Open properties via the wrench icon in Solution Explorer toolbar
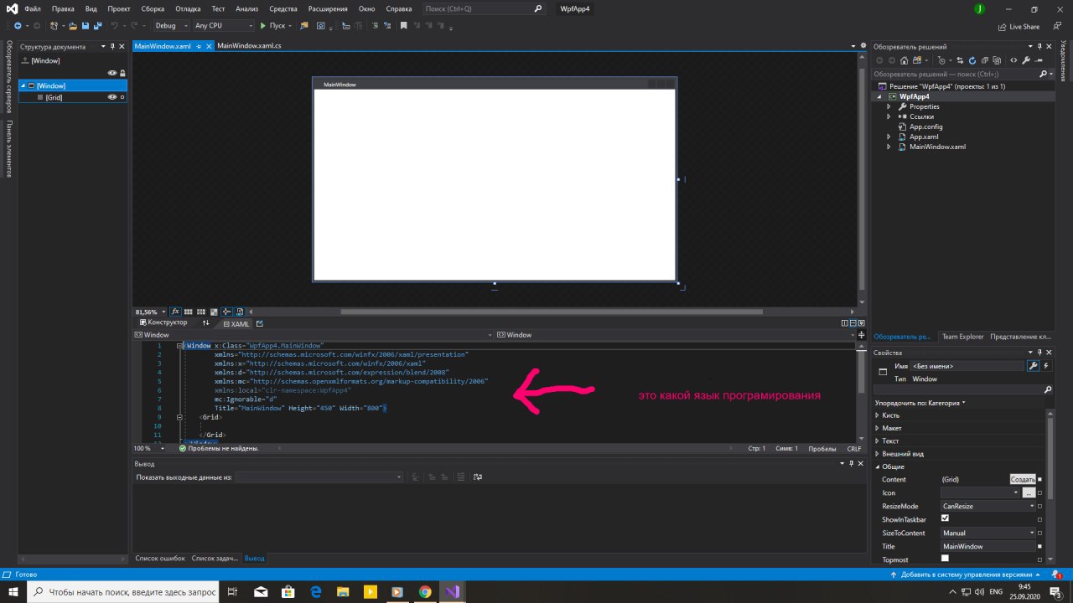The height and width of the screenshot is (603, 1073). pyautogui.click(x=1028, y=60)
